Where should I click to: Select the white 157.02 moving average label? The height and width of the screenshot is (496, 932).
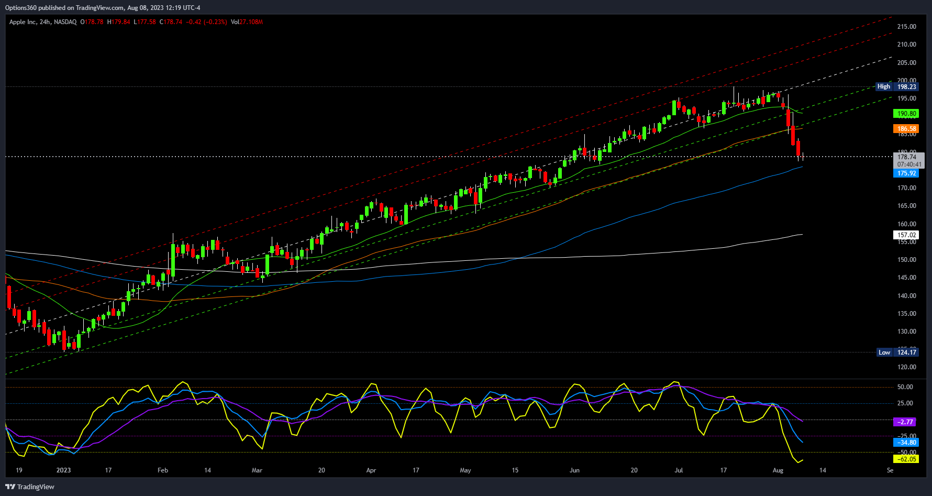pyautogui.click(x=906, y=235)
